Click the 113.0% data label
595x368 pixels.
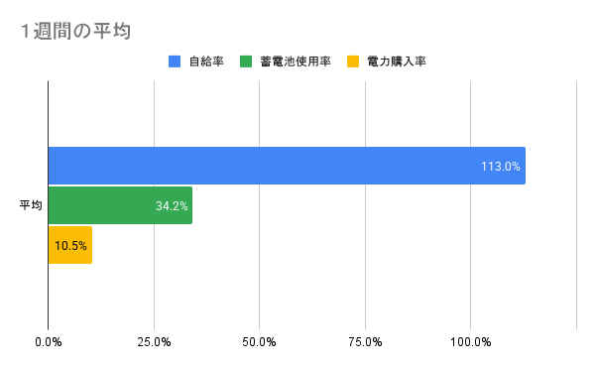[501, 167]
